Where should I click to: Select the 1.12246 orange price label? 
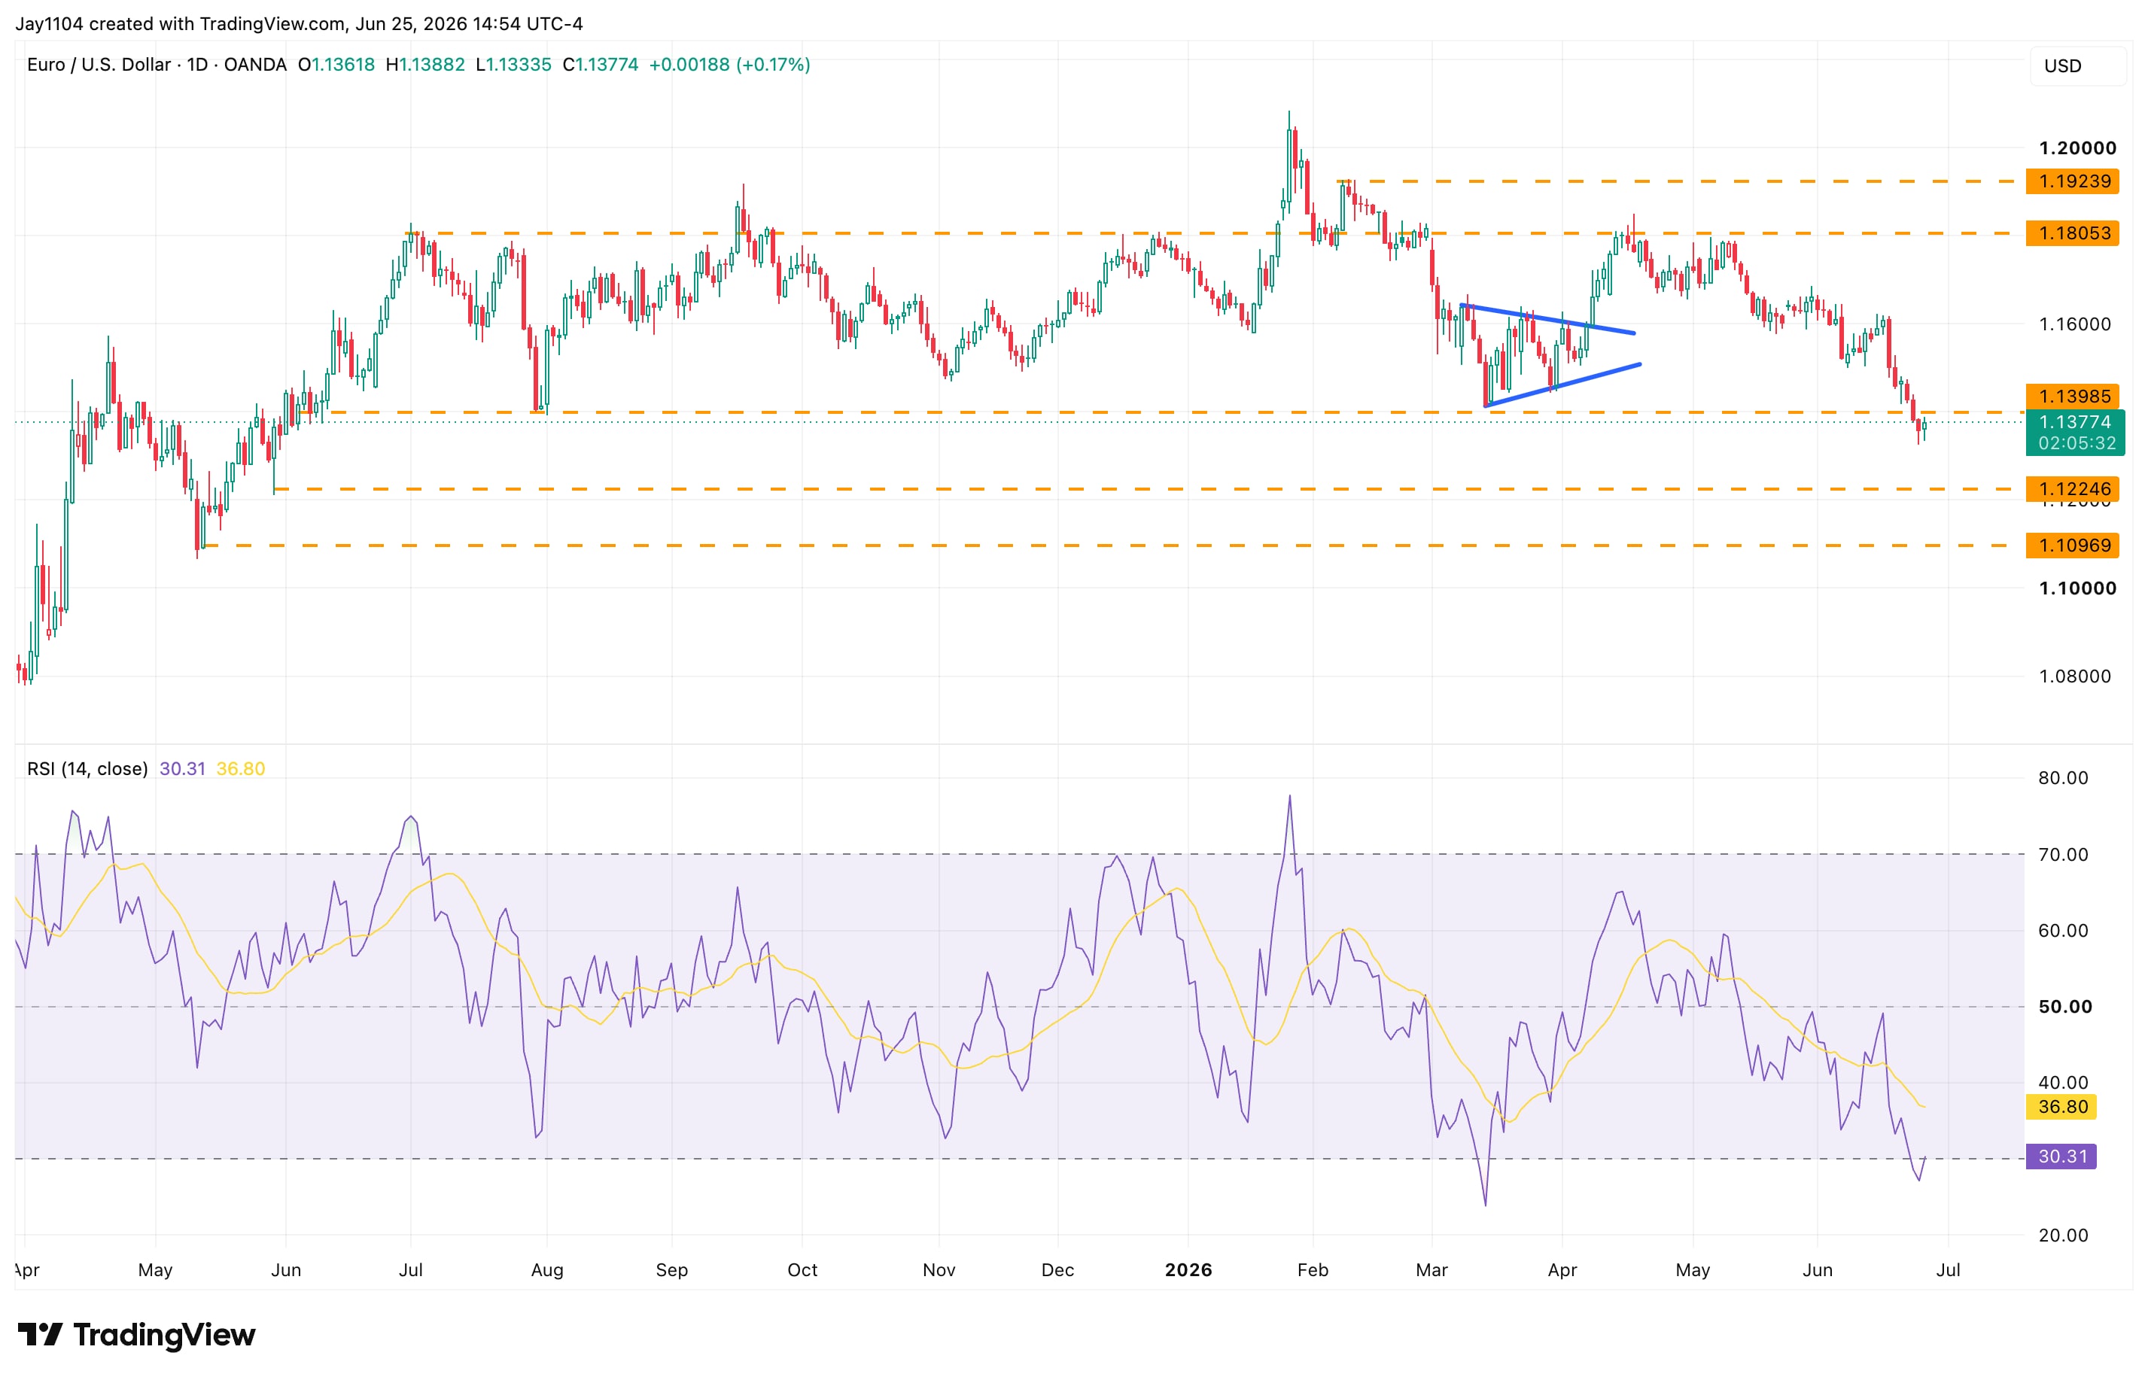(2072, 489)
